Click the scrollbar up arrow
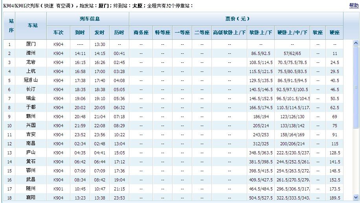The image size is (360, 203). click(356, 43)
